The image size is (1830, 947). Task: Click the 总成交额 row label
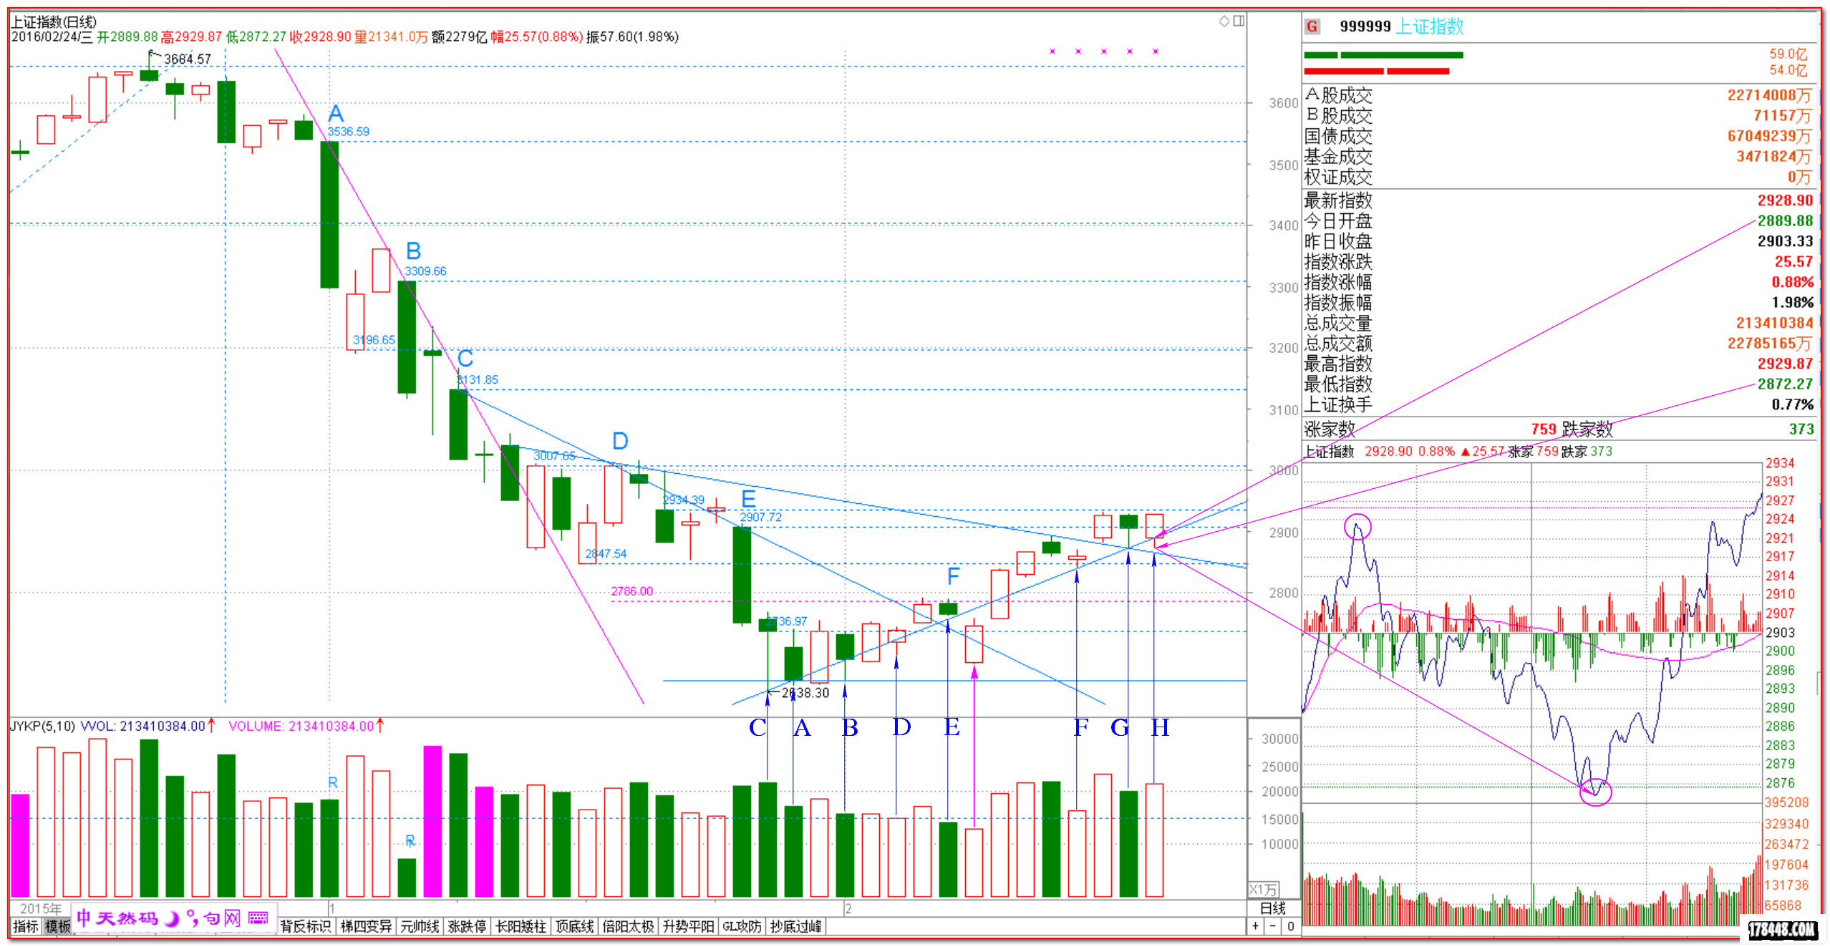point(1338,344)
